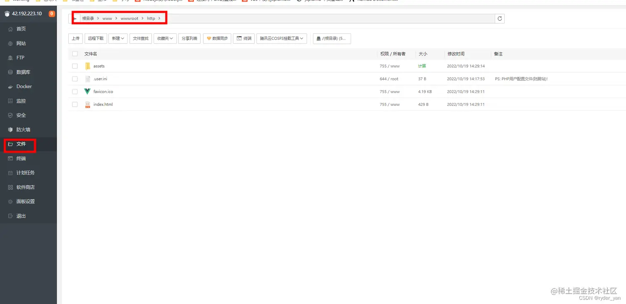Image resolution: width=626 pixels, height=304 pixels.
Task: Click the 安全 shield icon
Action: click(10, 115)
